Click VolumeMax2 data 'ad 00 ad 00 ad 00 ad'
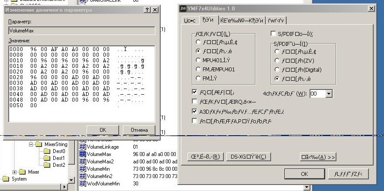 [x=155, y=162]
